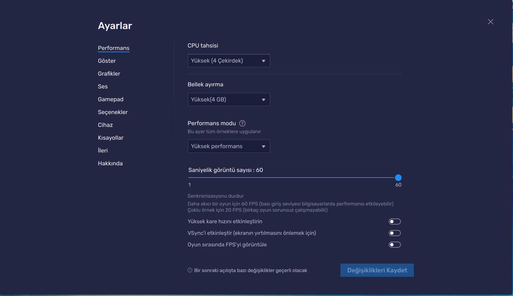The height and width of the screenshot is (296, 513).
Task: Enable the Yüksek kare hızını etkinleştirin toggle
Action: [395, 222]
